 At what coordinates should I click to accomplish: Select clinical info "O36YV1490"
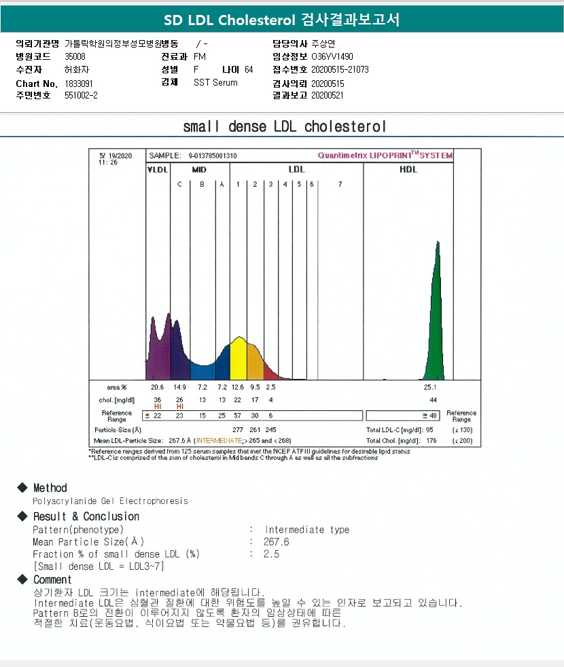[x=332, y=56]
